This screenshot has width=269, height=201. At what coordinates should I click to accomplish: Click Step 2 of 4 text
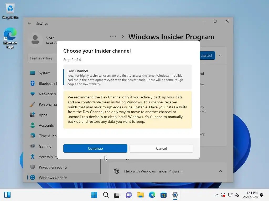pos(72,60)
